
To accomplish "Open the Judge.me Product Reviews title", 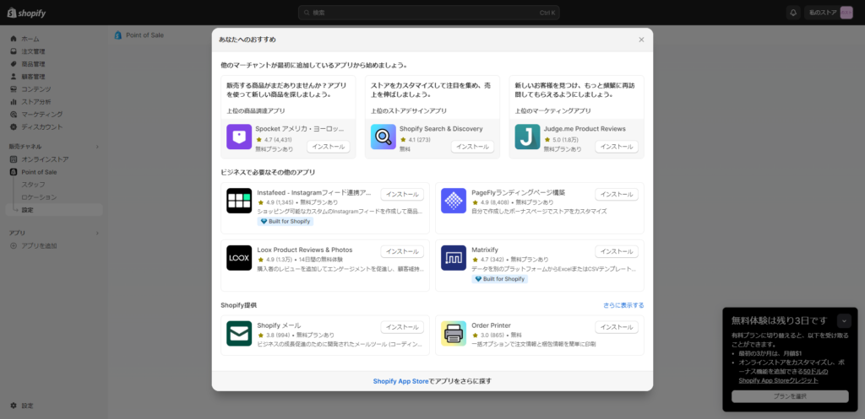I will click(x=585, y=129).
